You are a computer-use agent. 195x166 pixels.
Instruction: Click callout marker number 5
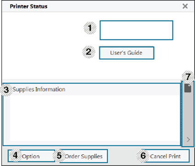[x=59, y=155]
